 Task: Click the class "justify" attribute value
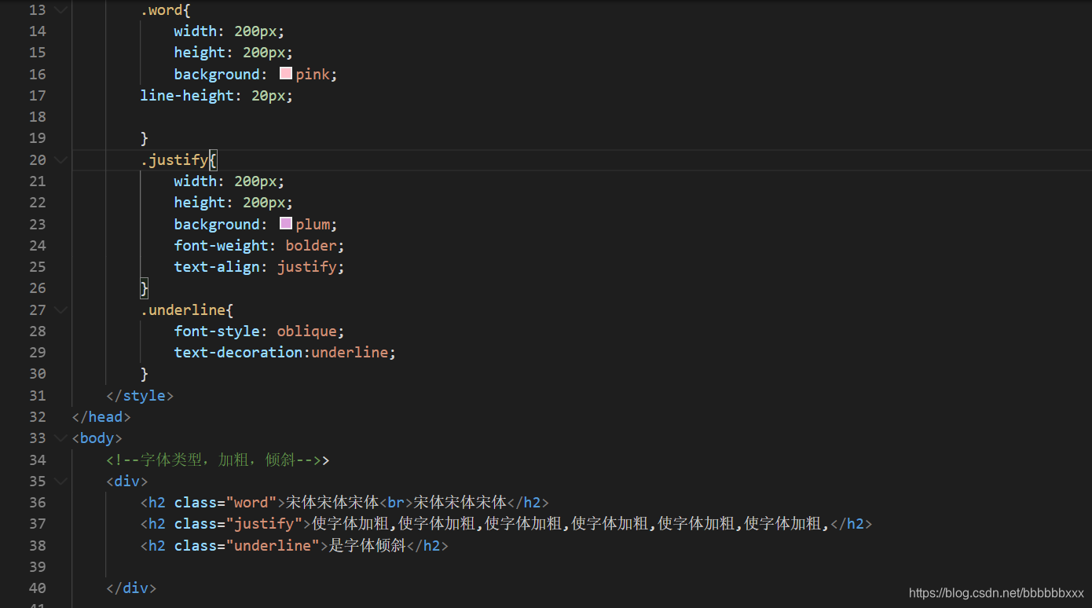pos(264,524)
